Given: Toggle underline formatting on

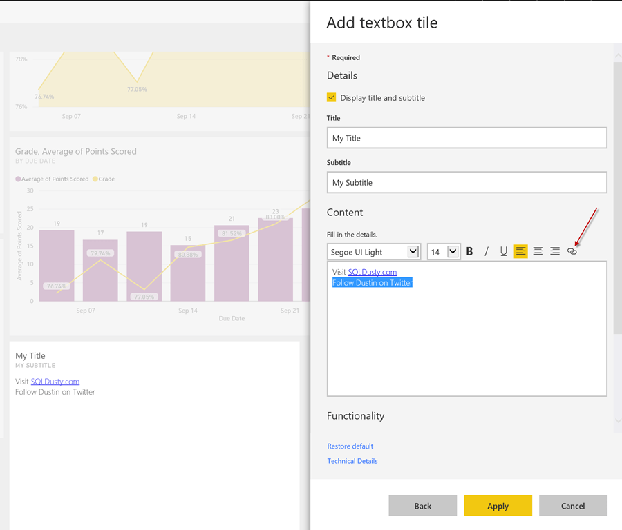Looking at the screenshot, I should point(503,251).
